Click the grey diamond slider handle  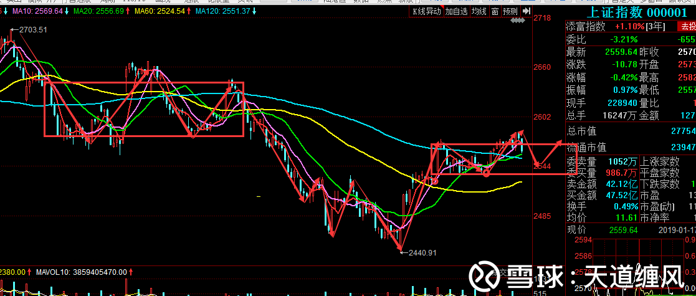tap(519, 21)
